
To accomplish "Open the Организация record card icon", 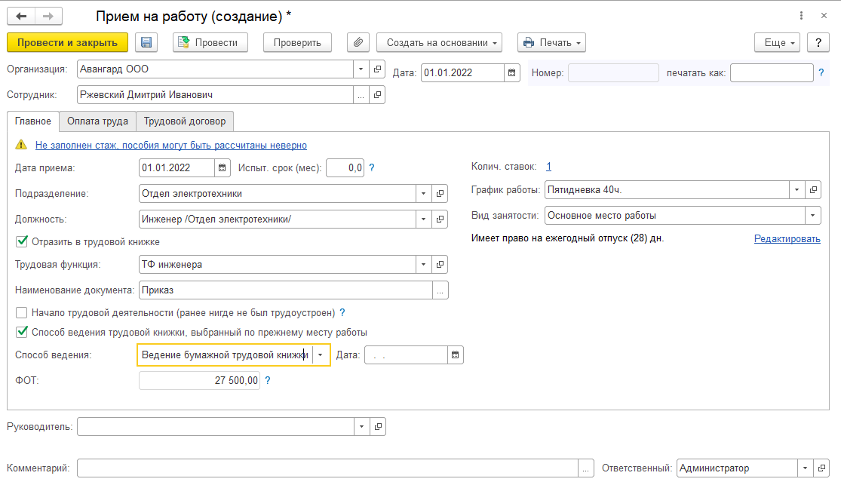I will tap(378, 69).
